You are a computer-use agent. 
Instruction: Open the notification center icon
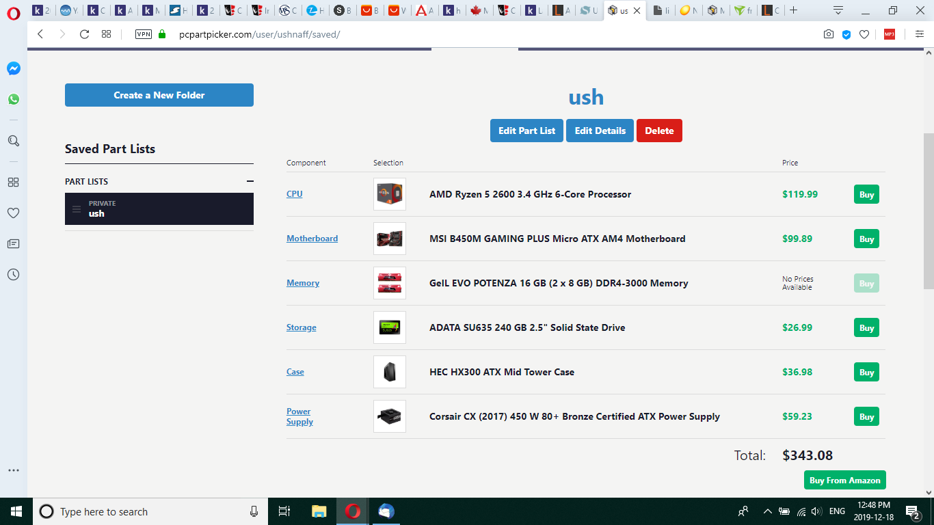pos(912,511)
